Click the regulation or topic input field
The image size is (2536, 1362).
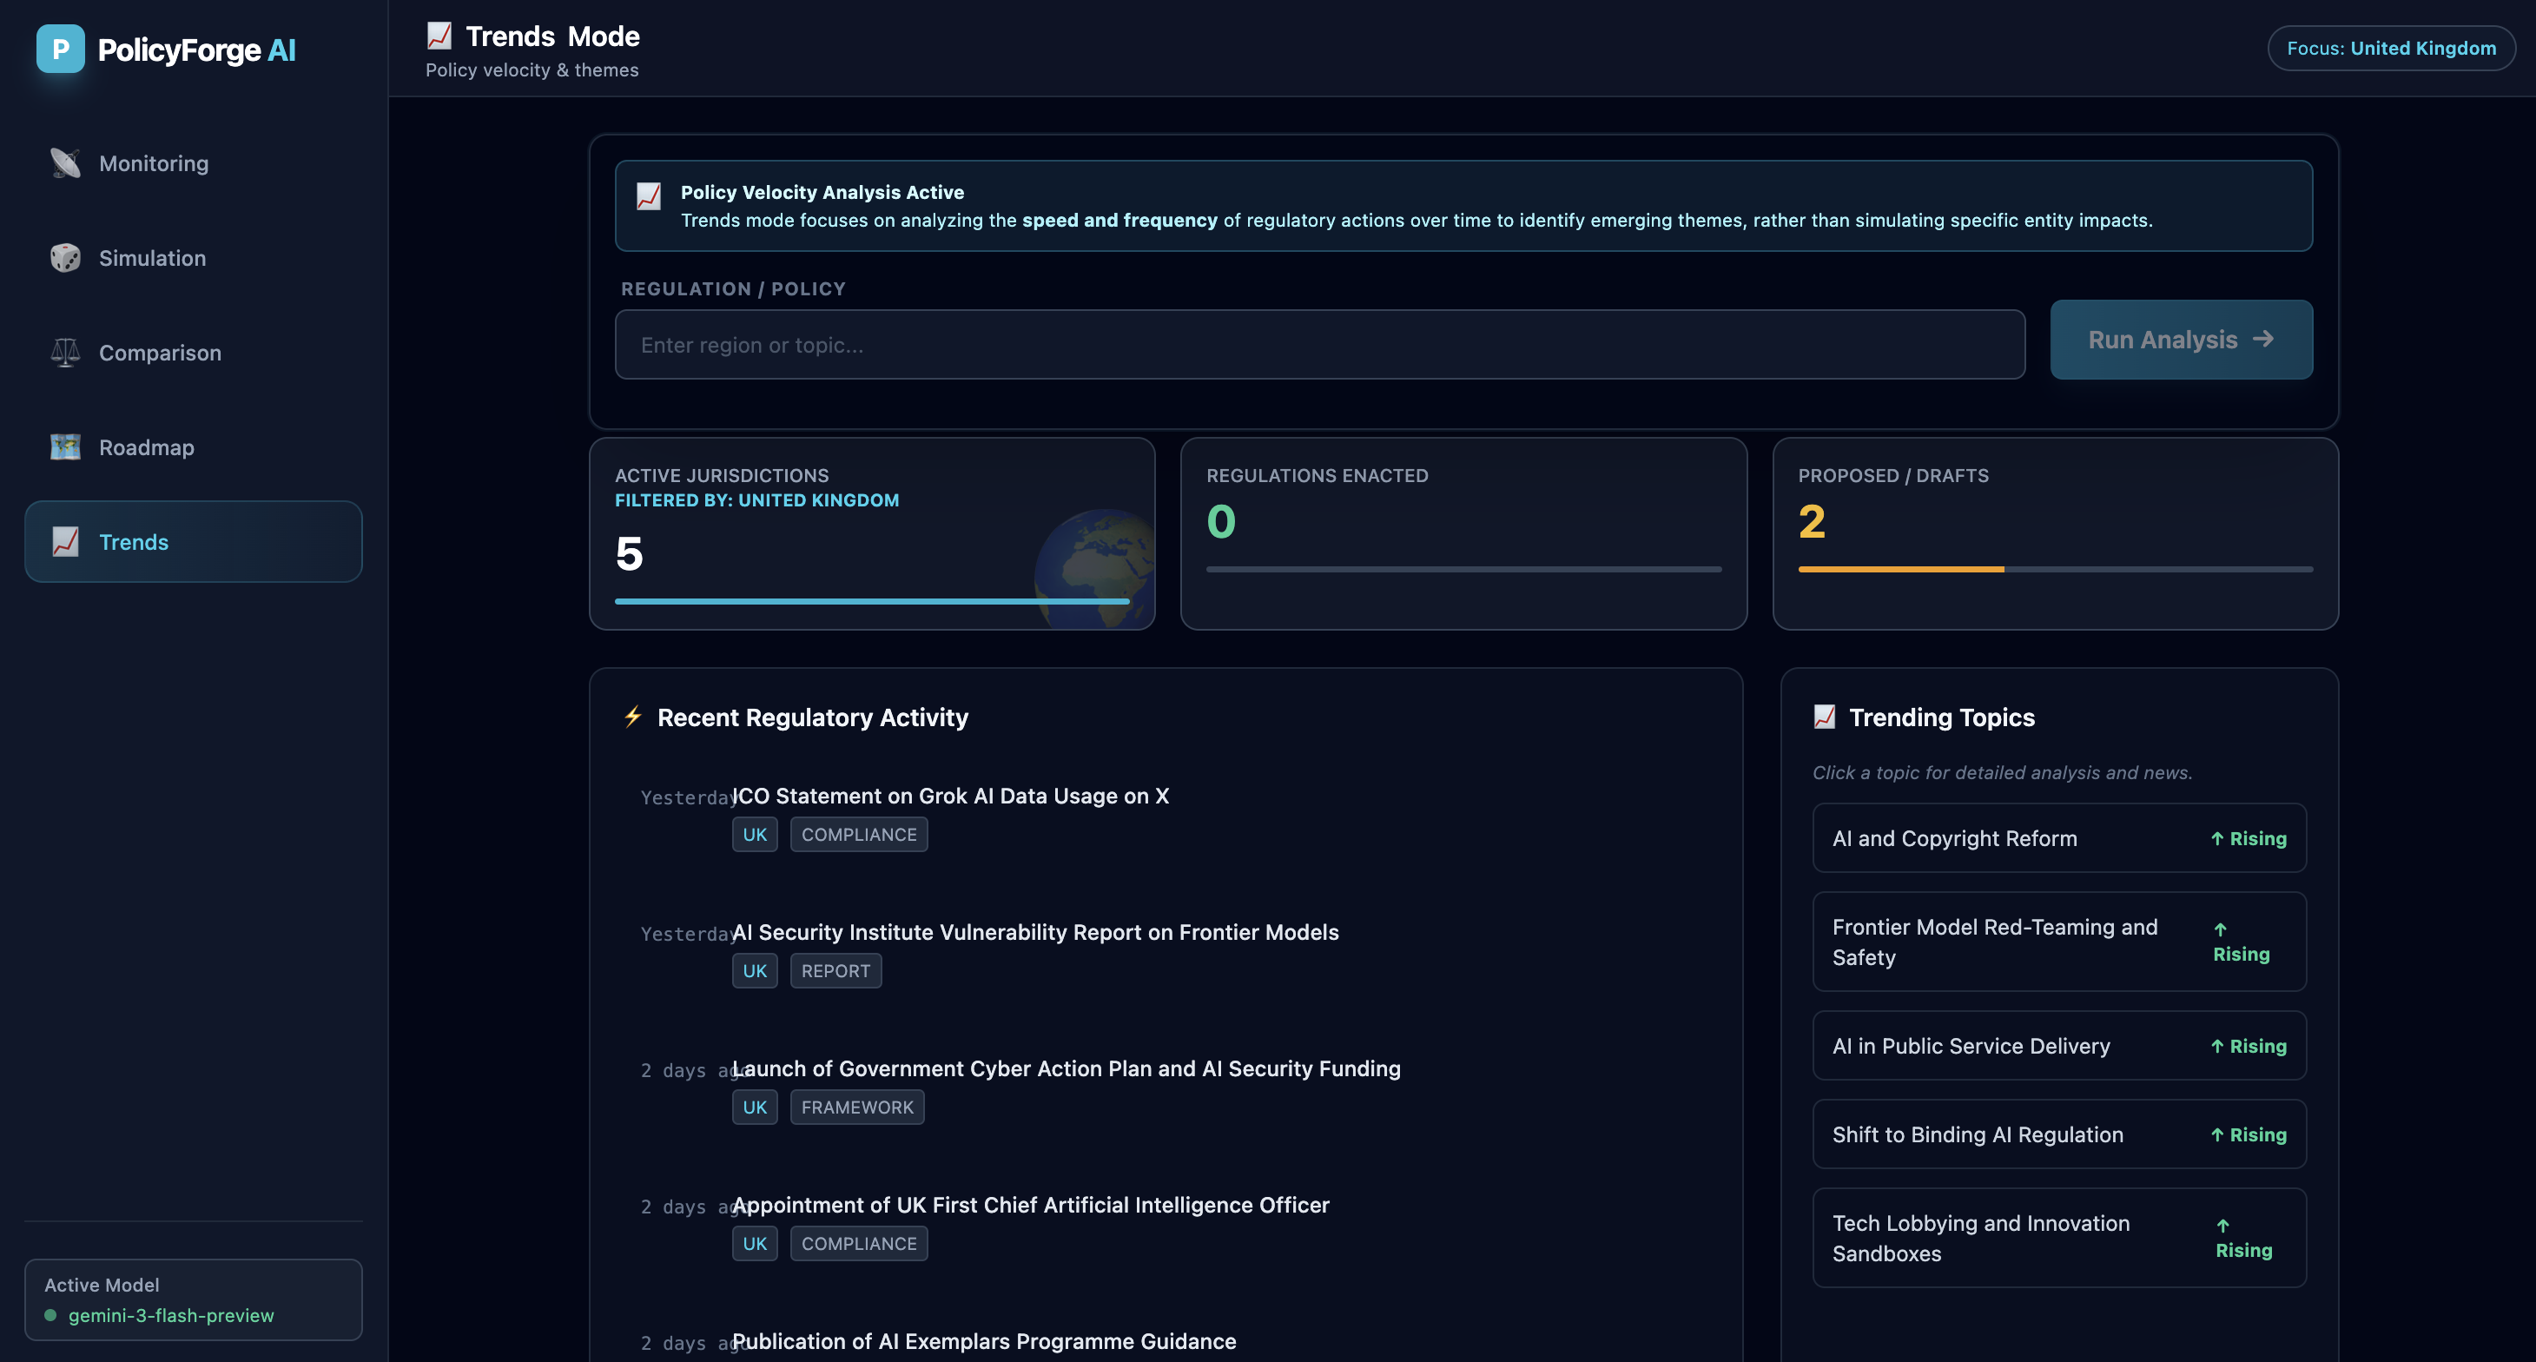(x=1319, y=345)
